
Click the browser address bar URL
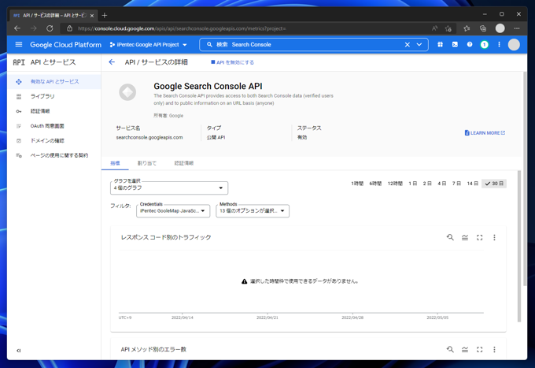(x=182, y=28)
